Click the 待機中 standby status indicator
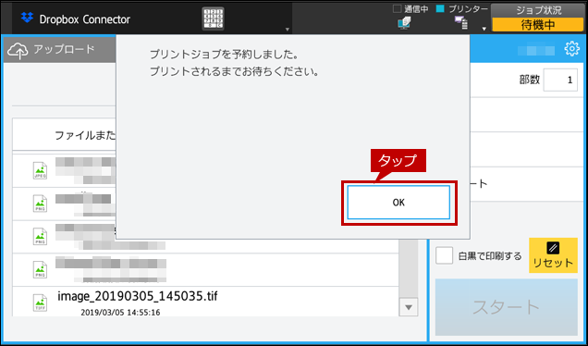 (538, 25)
